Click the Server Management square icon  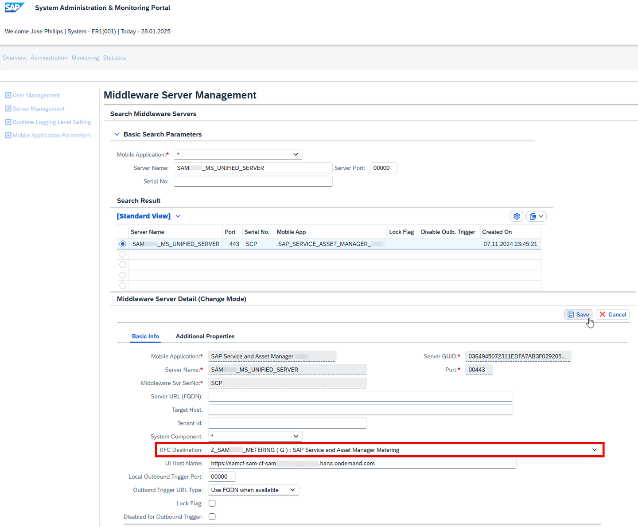coord(8,109)
